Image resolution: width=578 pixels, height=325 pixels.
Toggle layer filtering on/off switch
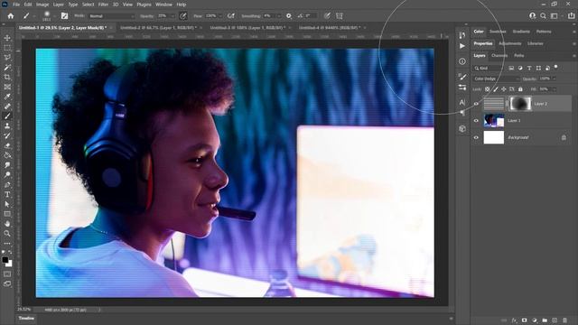coord(556,67)
